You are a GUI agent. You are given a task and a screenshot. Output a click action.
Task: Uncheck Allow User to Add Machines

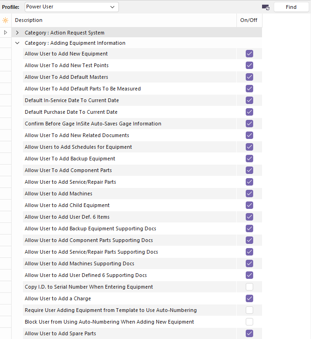click(x=249, y=194)
